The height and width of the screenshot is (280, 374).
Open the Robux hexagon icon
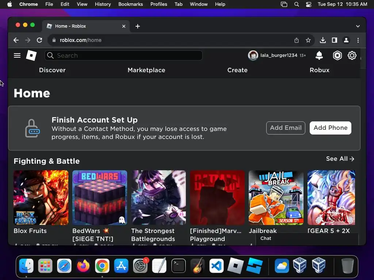click(x=337, y=55)
